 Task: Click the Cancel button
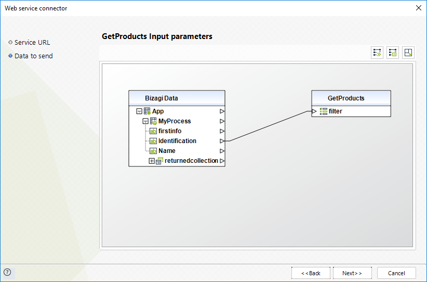[396, 273]
